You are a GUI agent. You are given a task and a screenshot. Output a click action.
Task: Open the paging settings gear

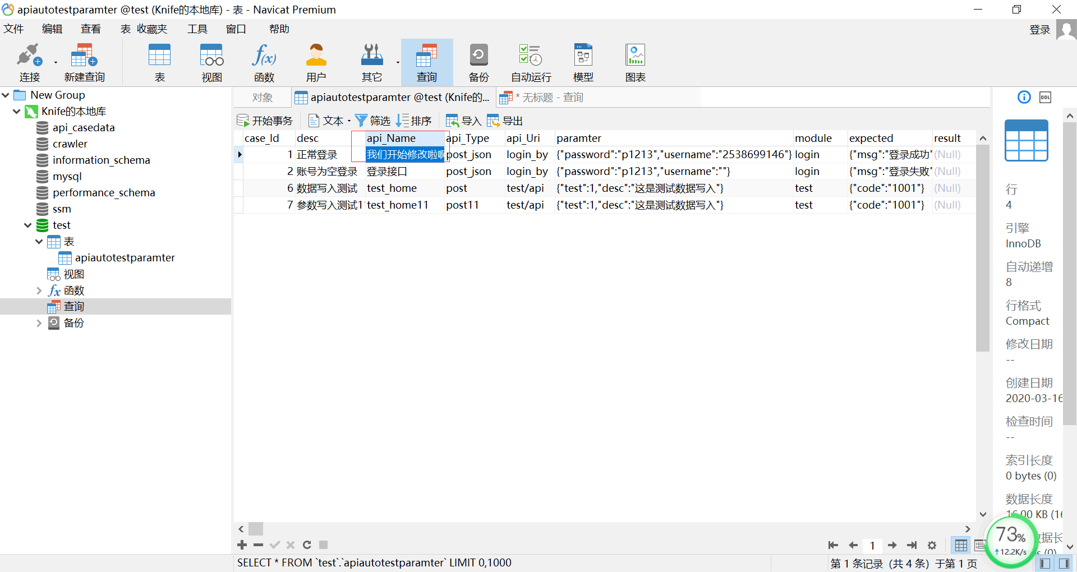[932, 545]
